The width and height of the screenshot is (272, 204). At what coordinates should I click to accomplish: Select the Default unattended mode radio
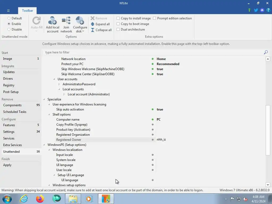(x=9, y=18)
